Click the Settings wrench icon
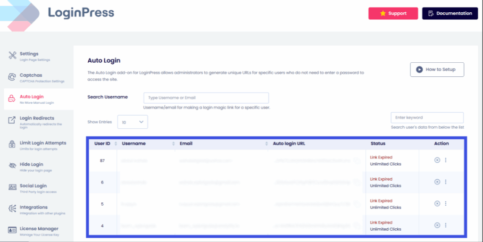This screenshot has height=242, width=483. click(x=12, y=55)
